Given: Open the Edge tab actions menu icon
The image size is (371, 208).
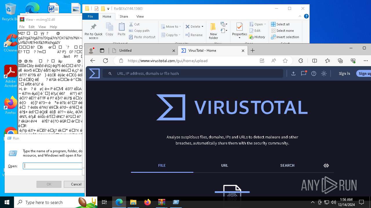Looking at the screenshot, I should pyautogui.click(x=102, y=50).
